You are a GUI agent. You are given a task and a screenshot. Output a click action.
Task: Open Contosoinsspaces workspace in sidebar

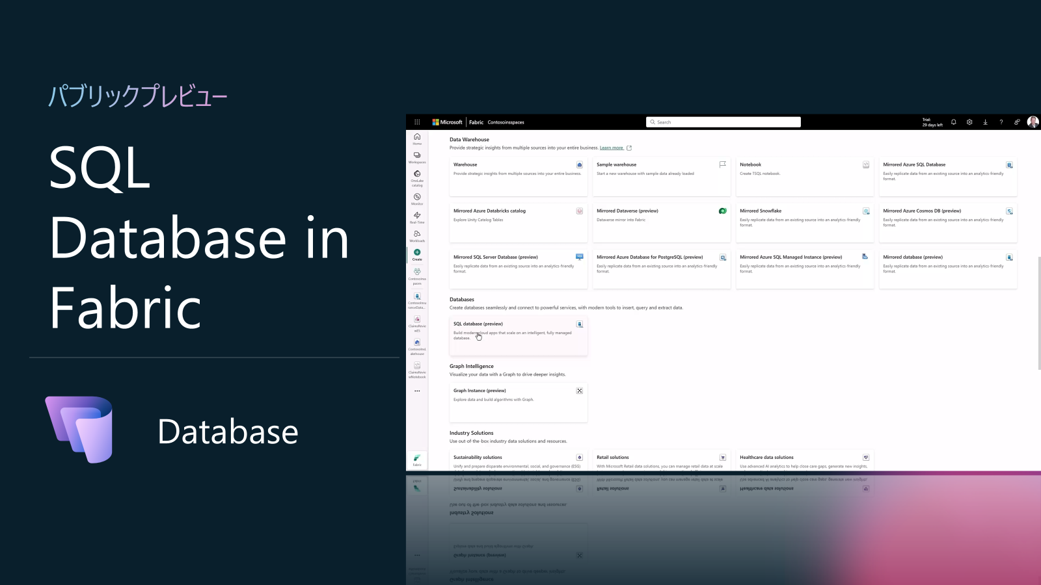tap(417, 276)
